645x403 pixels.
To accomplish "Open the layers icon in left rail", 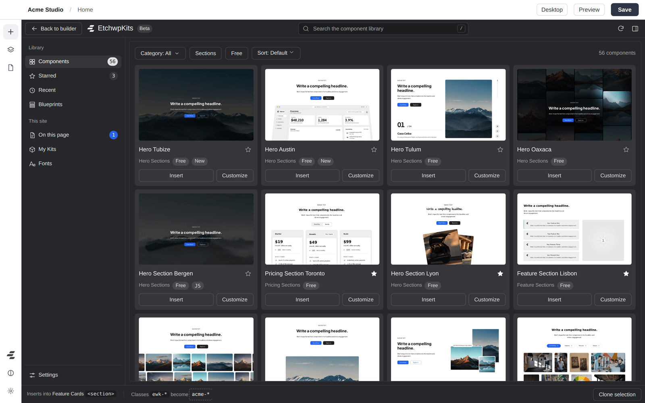I will tap(11, 50).
